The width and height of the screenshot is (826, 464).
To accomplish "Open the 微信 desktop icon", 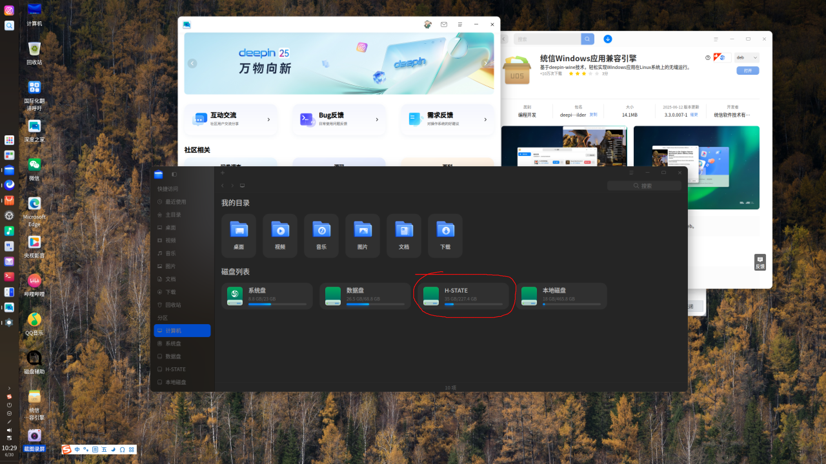I will pyautogui.click(x=34, y=169).
